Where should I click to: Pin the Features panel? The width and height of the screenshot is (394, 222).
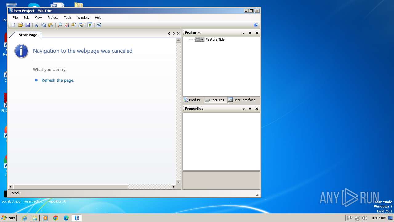coord(250,33)
